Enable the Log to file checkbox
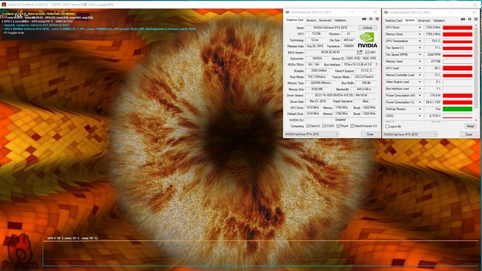Screen dimensions: 482x271 [388, 126]
